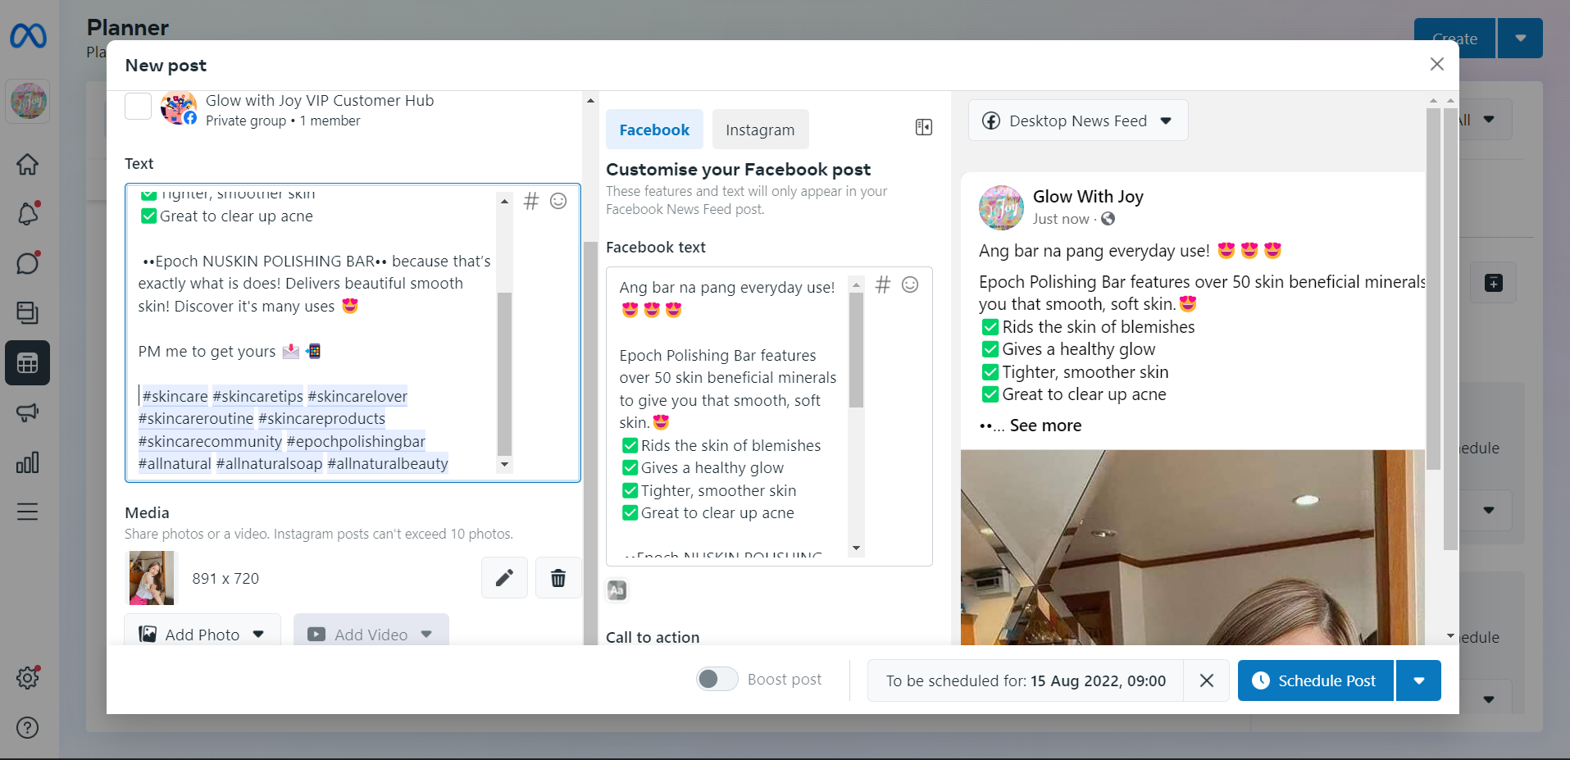Open emoji picker for main Text field
1570x760 pixels.
pyautogui.click(x=558, y=201)
